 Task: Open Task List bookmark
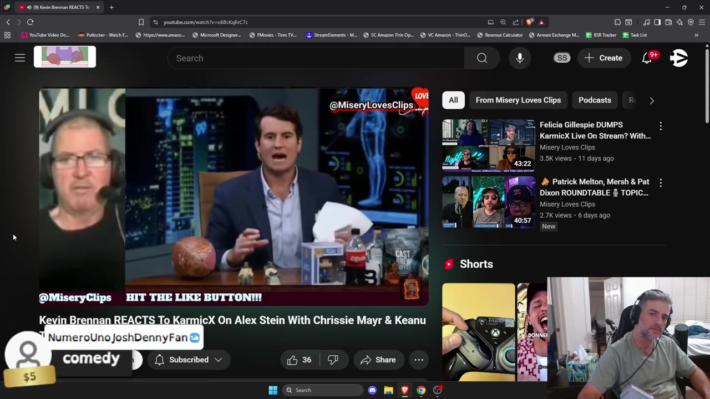click(635, 35)
